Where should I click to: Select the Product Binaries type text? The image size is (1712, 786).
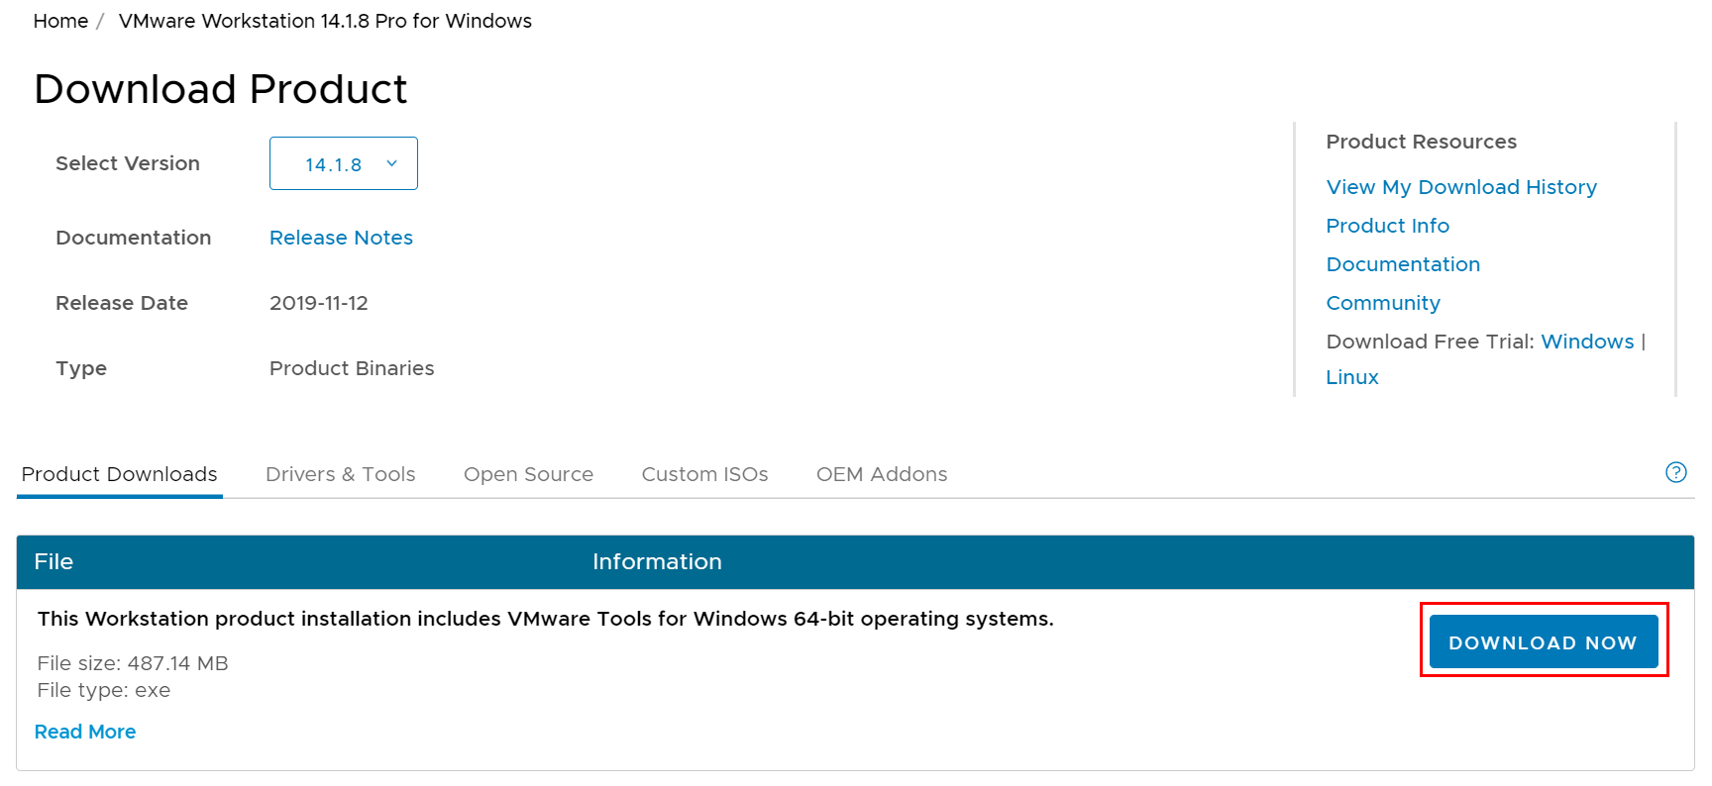coord(352,368)
